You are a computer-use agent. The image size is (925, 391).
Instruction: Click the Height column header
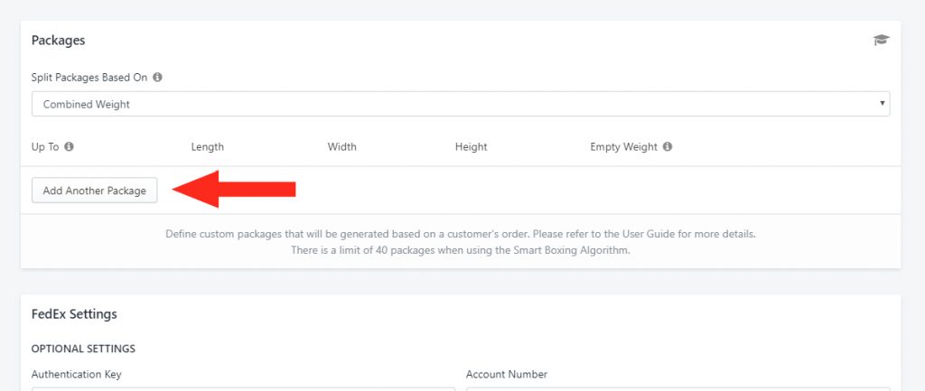pyautogui.click(x=472, y=147)
